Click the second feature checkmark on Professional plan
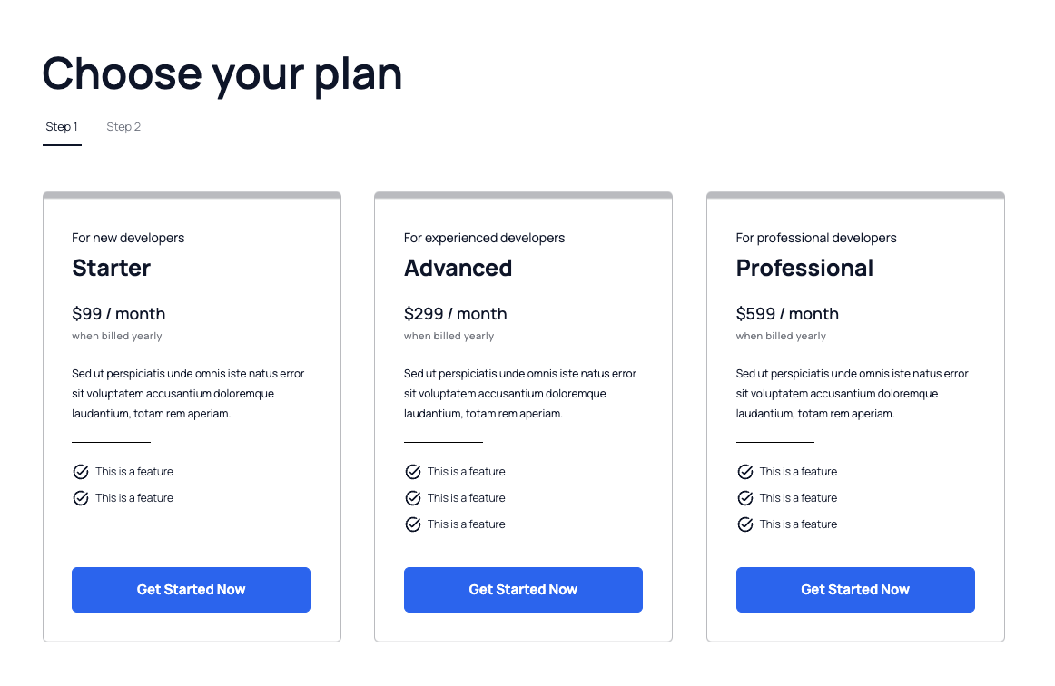Viewport: 1055px width, 686px height. [744, 497]
